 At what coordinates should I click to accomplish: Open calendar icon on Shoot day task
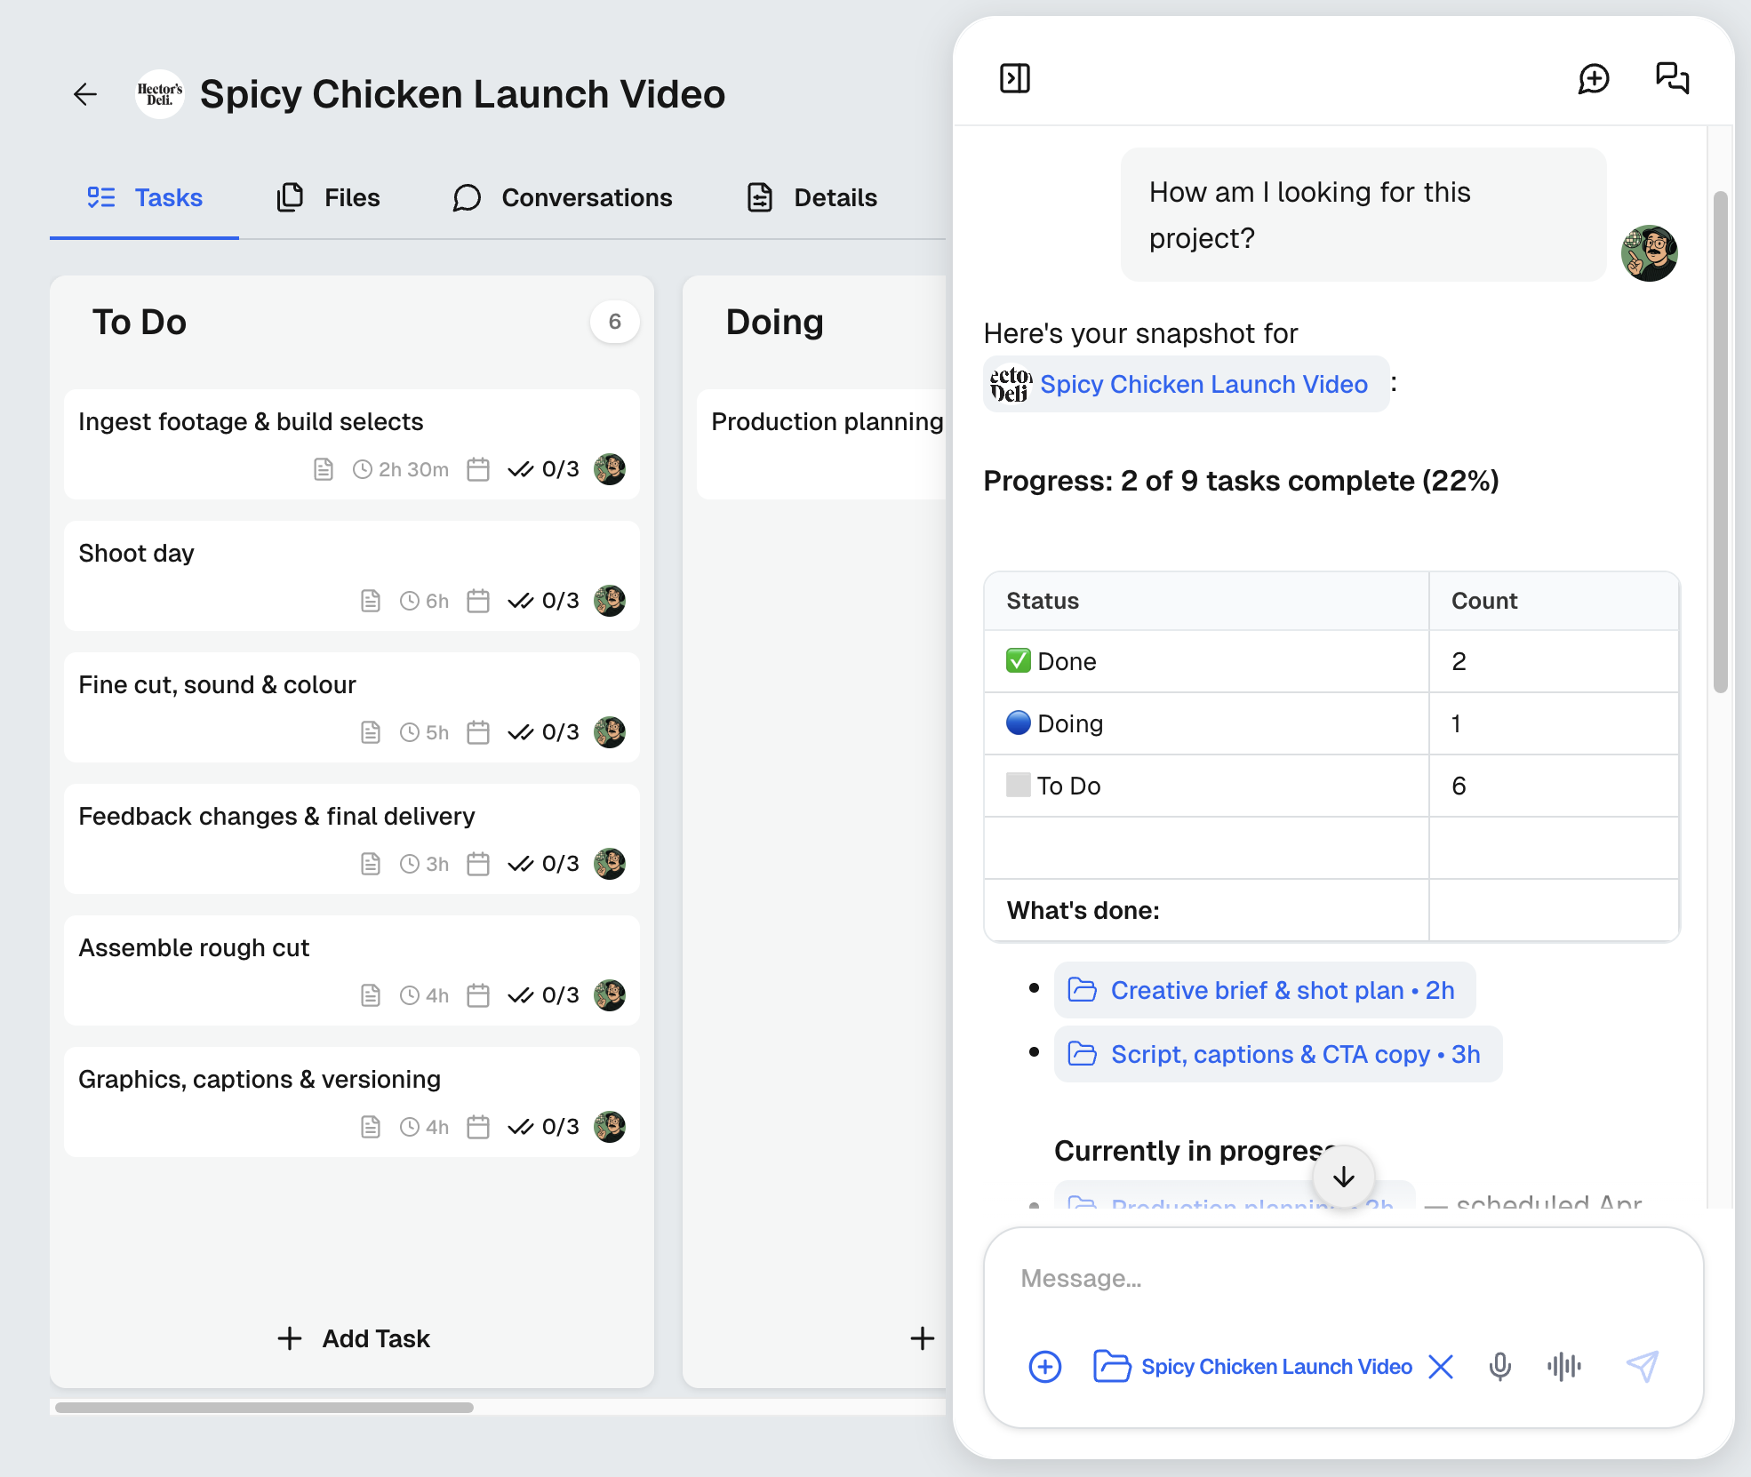click(478, 601)
